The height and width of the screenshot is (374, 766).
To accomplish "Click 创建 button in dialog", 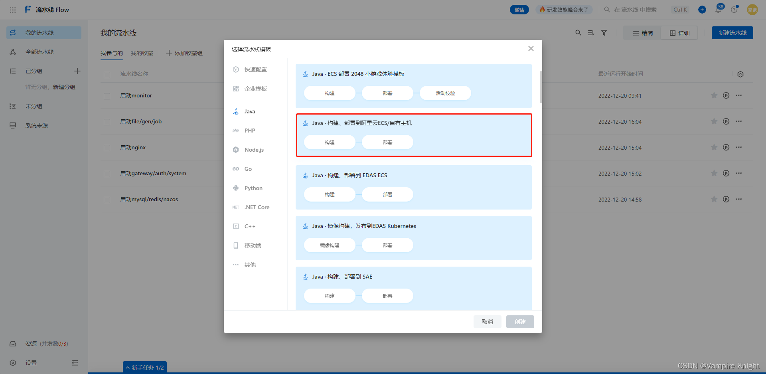I will pos(520,322).
